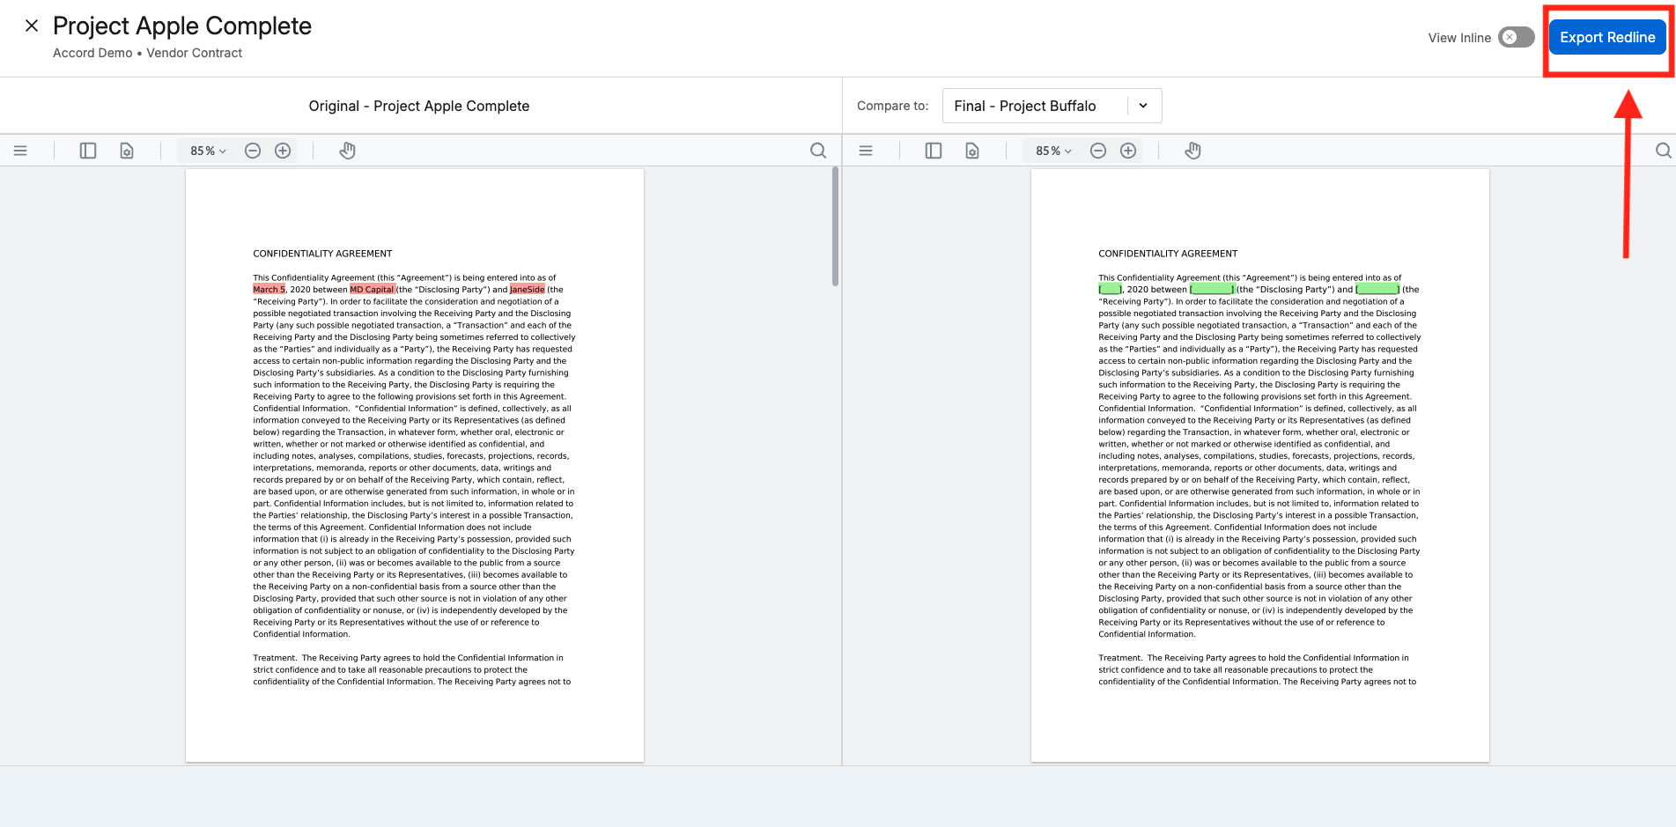
Task: Click the highlighted MD Capital redline text
Action: [x=372, y=289]
